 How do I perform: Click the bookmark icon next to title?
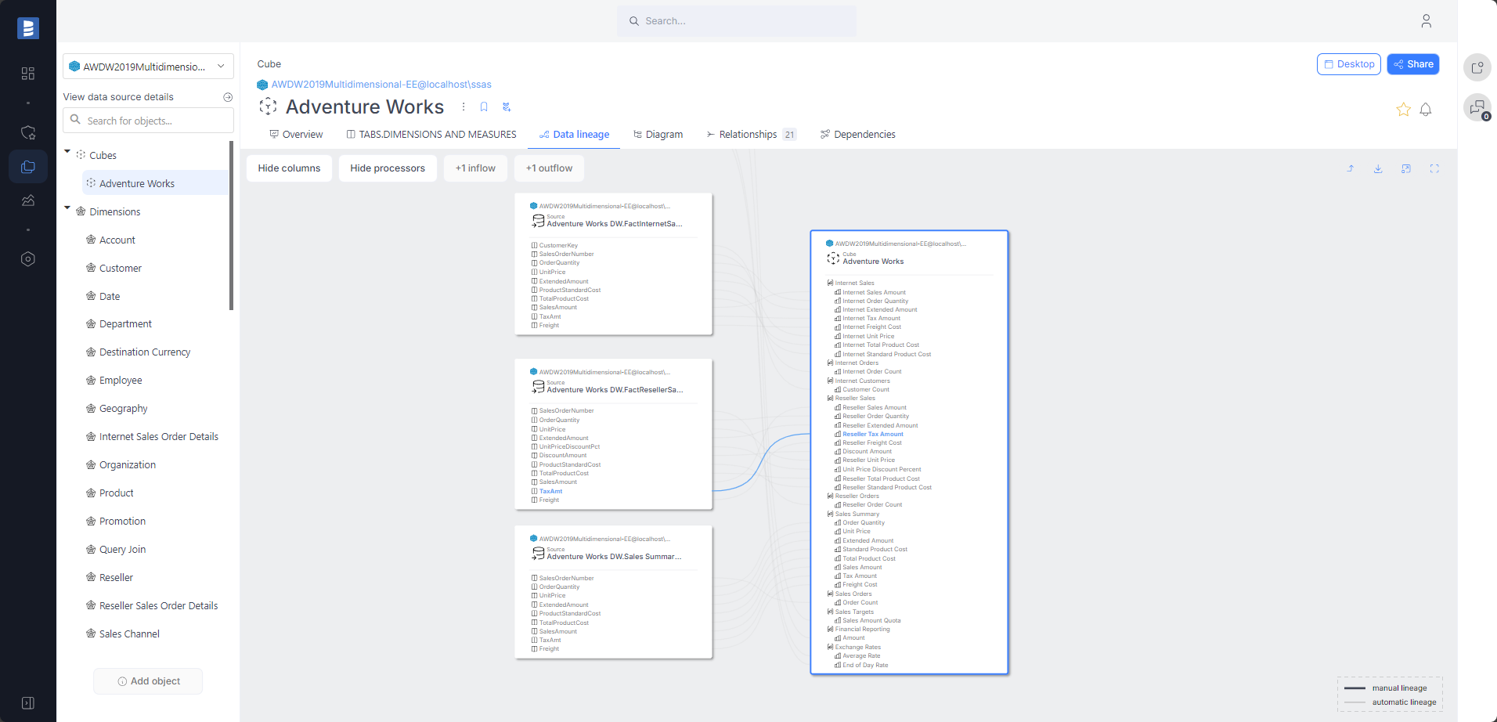click(484, 107)
